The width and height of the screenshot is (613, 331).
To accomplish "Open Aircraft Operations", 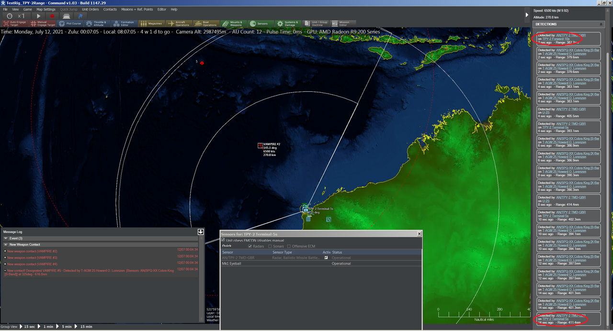I will [x=179, y=23].
